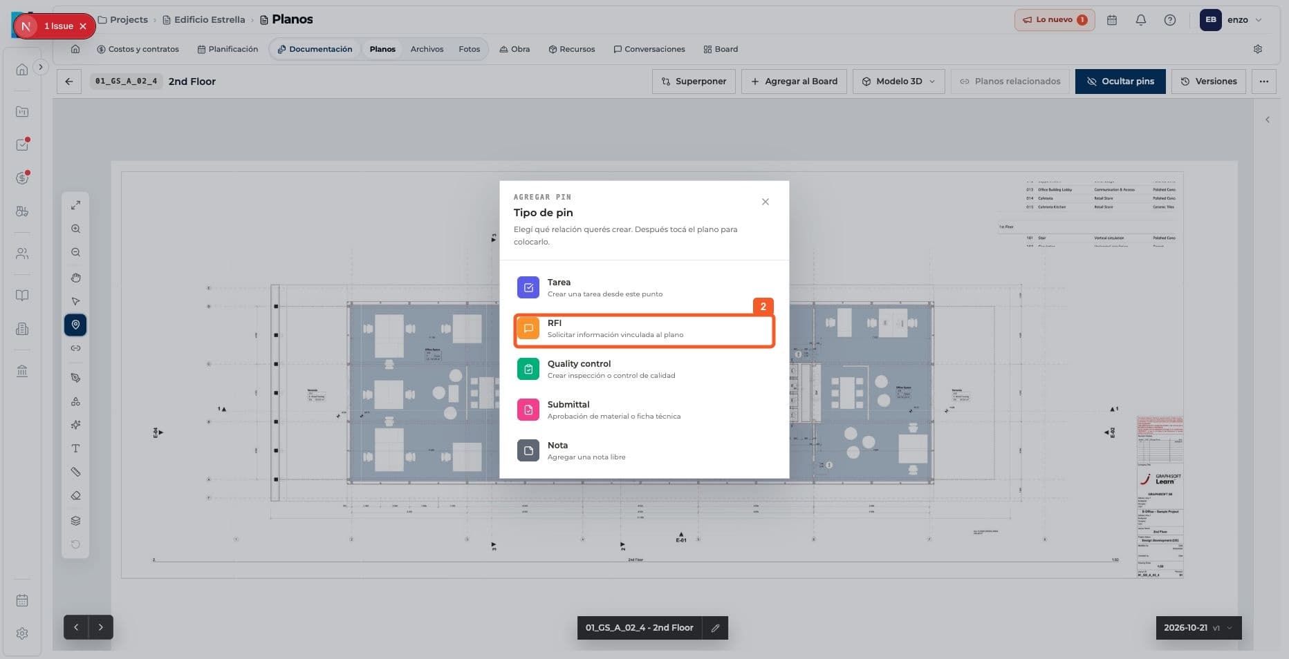The height and width of the screenshot is (659, 1289).
Task: Open the notifications bell
Action: [x=1141, y=20]
